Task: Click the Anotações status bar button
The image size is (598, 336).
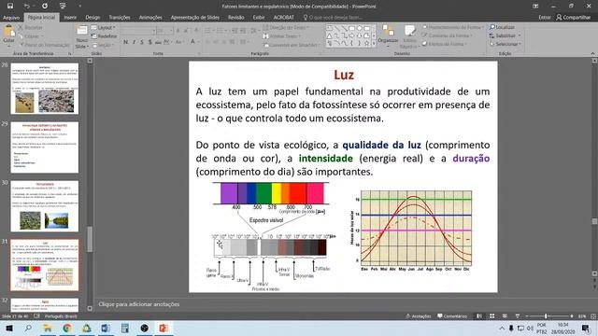Action: pyautogui.click(x=418, y=316)
